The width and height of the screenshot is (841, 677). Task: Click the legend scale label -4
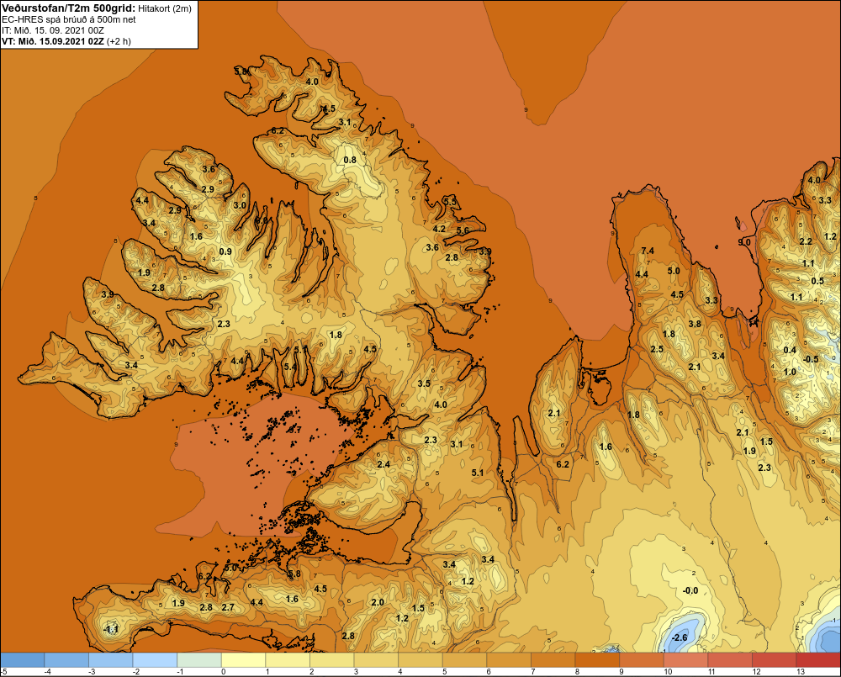pos(48,672)
